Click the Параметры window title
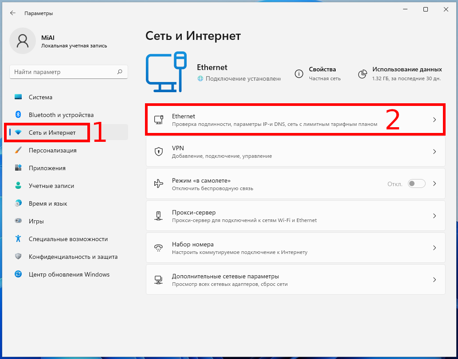Image resolution: width=458 pixels, height=359 pixels. point(39,13)
